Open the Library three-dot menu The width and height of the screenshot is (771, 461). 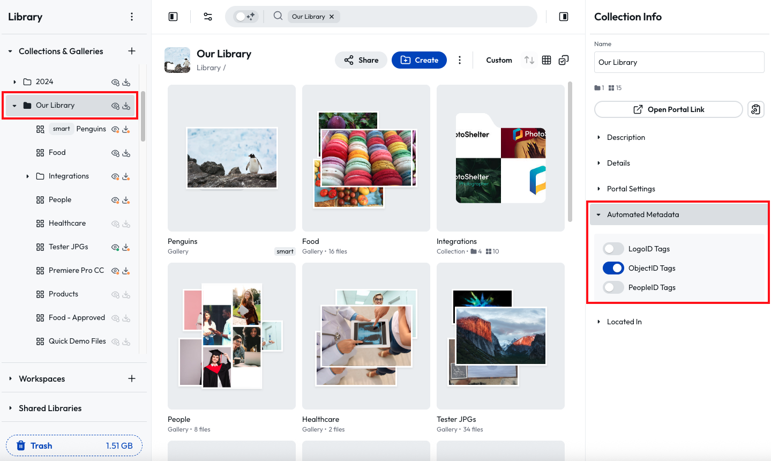132,17
